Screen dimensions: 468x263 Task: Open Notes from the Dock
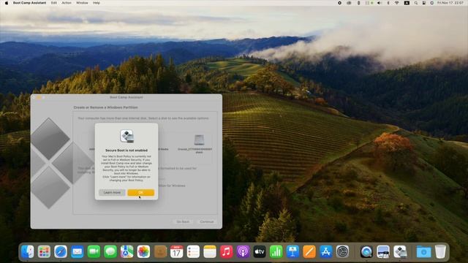click(210, 252)
